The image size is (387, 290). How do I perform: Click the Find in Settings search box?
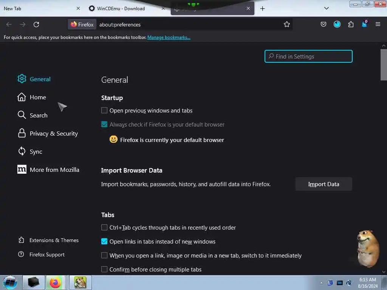(308, 56)
